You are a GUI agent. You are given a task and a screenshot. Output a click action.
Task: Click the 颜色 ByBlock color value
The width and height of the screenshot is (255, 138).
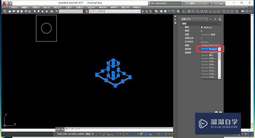point(211,28)
